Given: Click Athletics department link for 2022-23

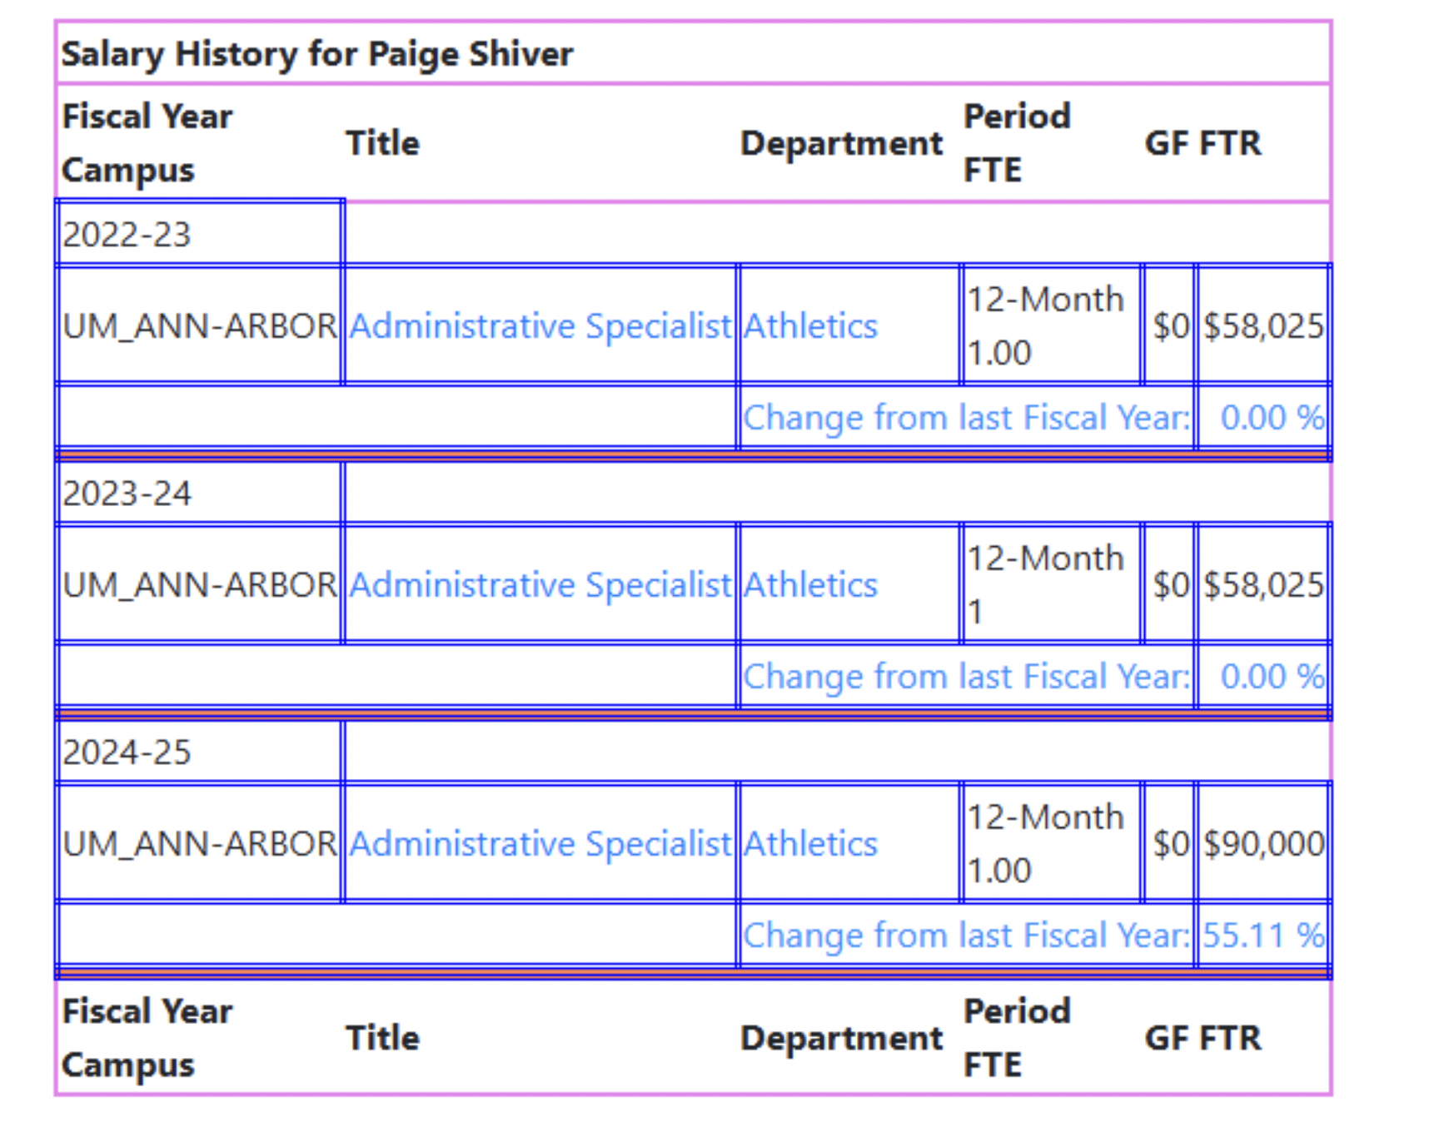Looking at the screenshot, I should pyautogui.click(x=810, y=325).
